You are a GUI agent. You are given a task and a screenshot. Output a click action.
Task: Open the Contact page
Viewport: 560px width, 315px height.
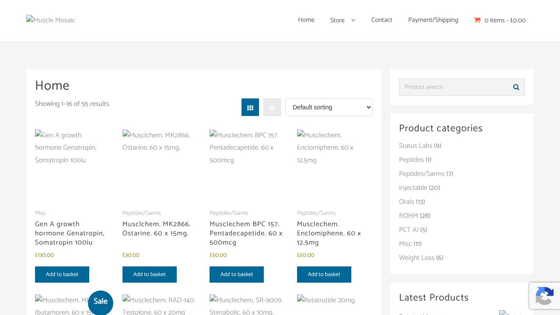coord(382,20)
